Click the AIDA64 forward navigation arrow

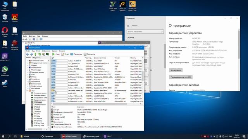tap(31, 54)
